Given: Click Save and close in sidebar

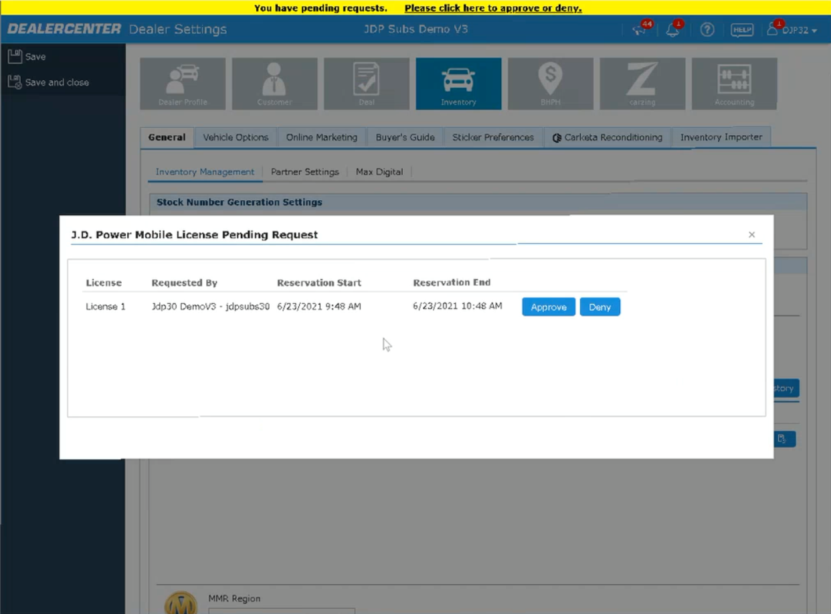Looking at the screenshot, I should [48, 82].
